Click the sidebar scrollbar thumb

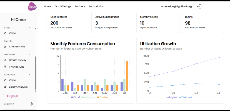(36, 73)
